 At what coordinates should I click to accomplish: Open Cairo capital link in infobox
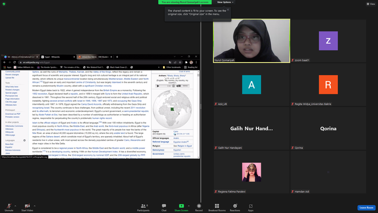pyautogui.click(x=176, y=131)
